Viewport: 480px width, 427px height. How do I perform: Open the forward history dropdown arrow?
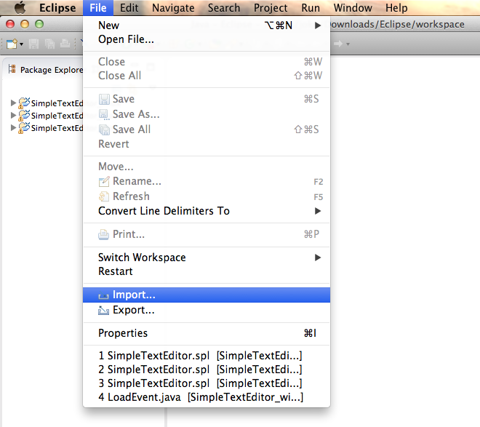click(x=348, y=44)
